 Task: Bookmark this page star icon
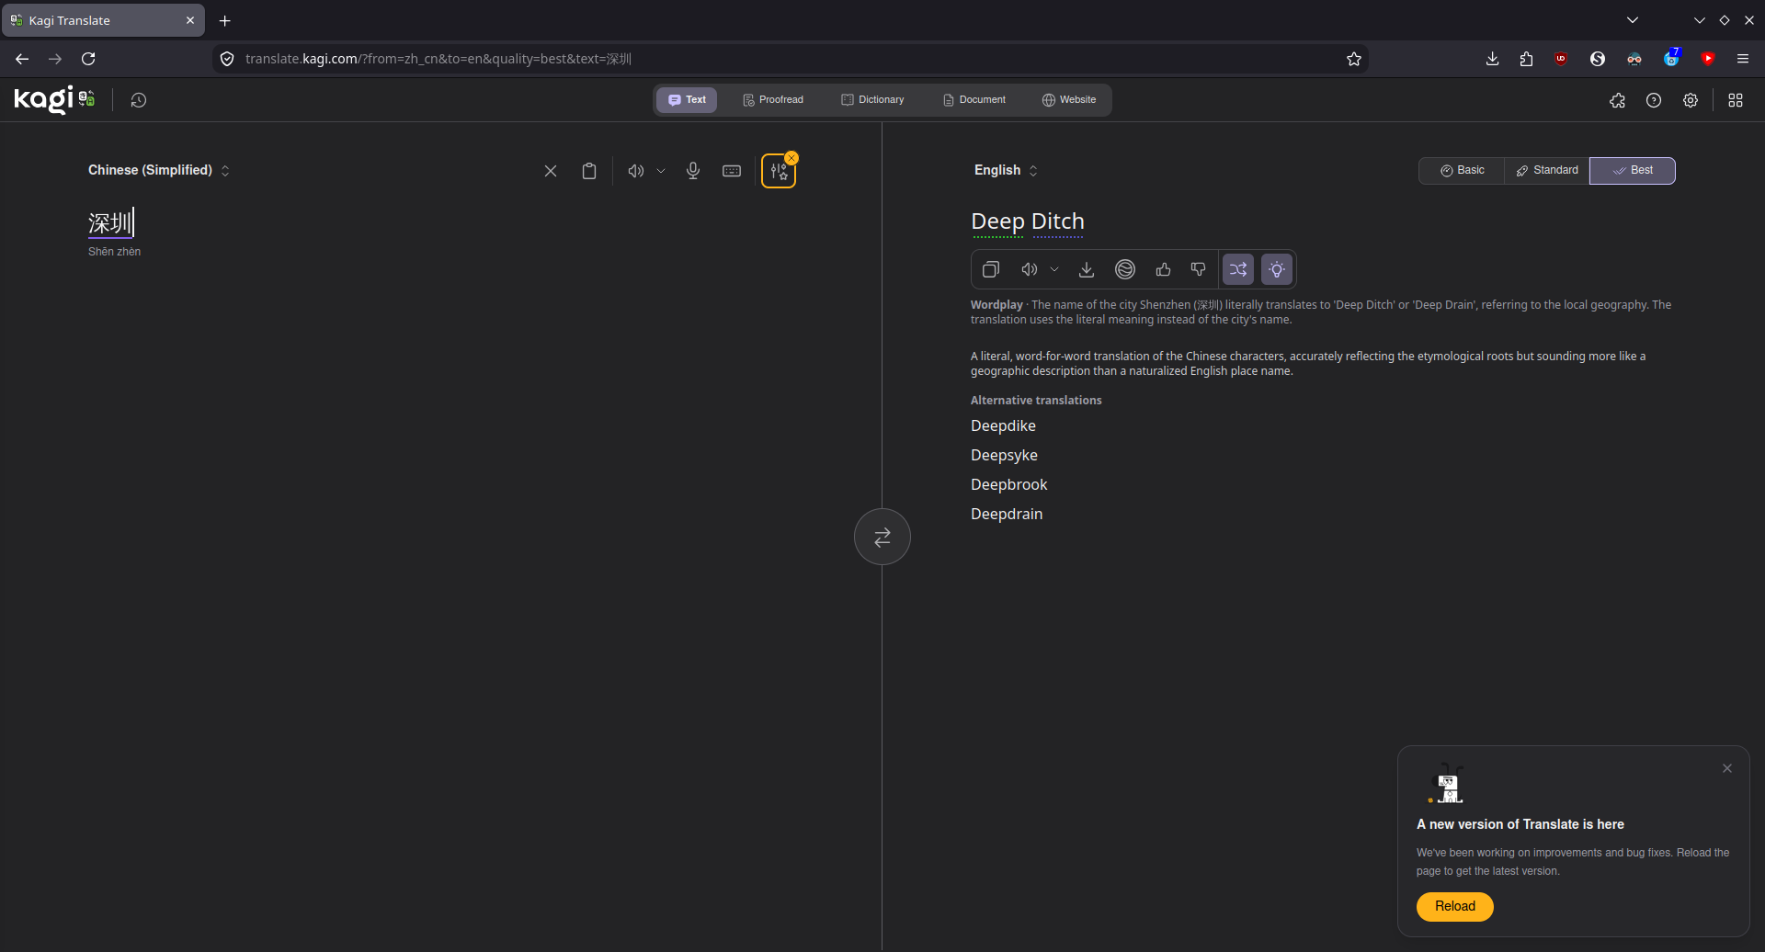pyautogui.click(x=1354, y=59)
